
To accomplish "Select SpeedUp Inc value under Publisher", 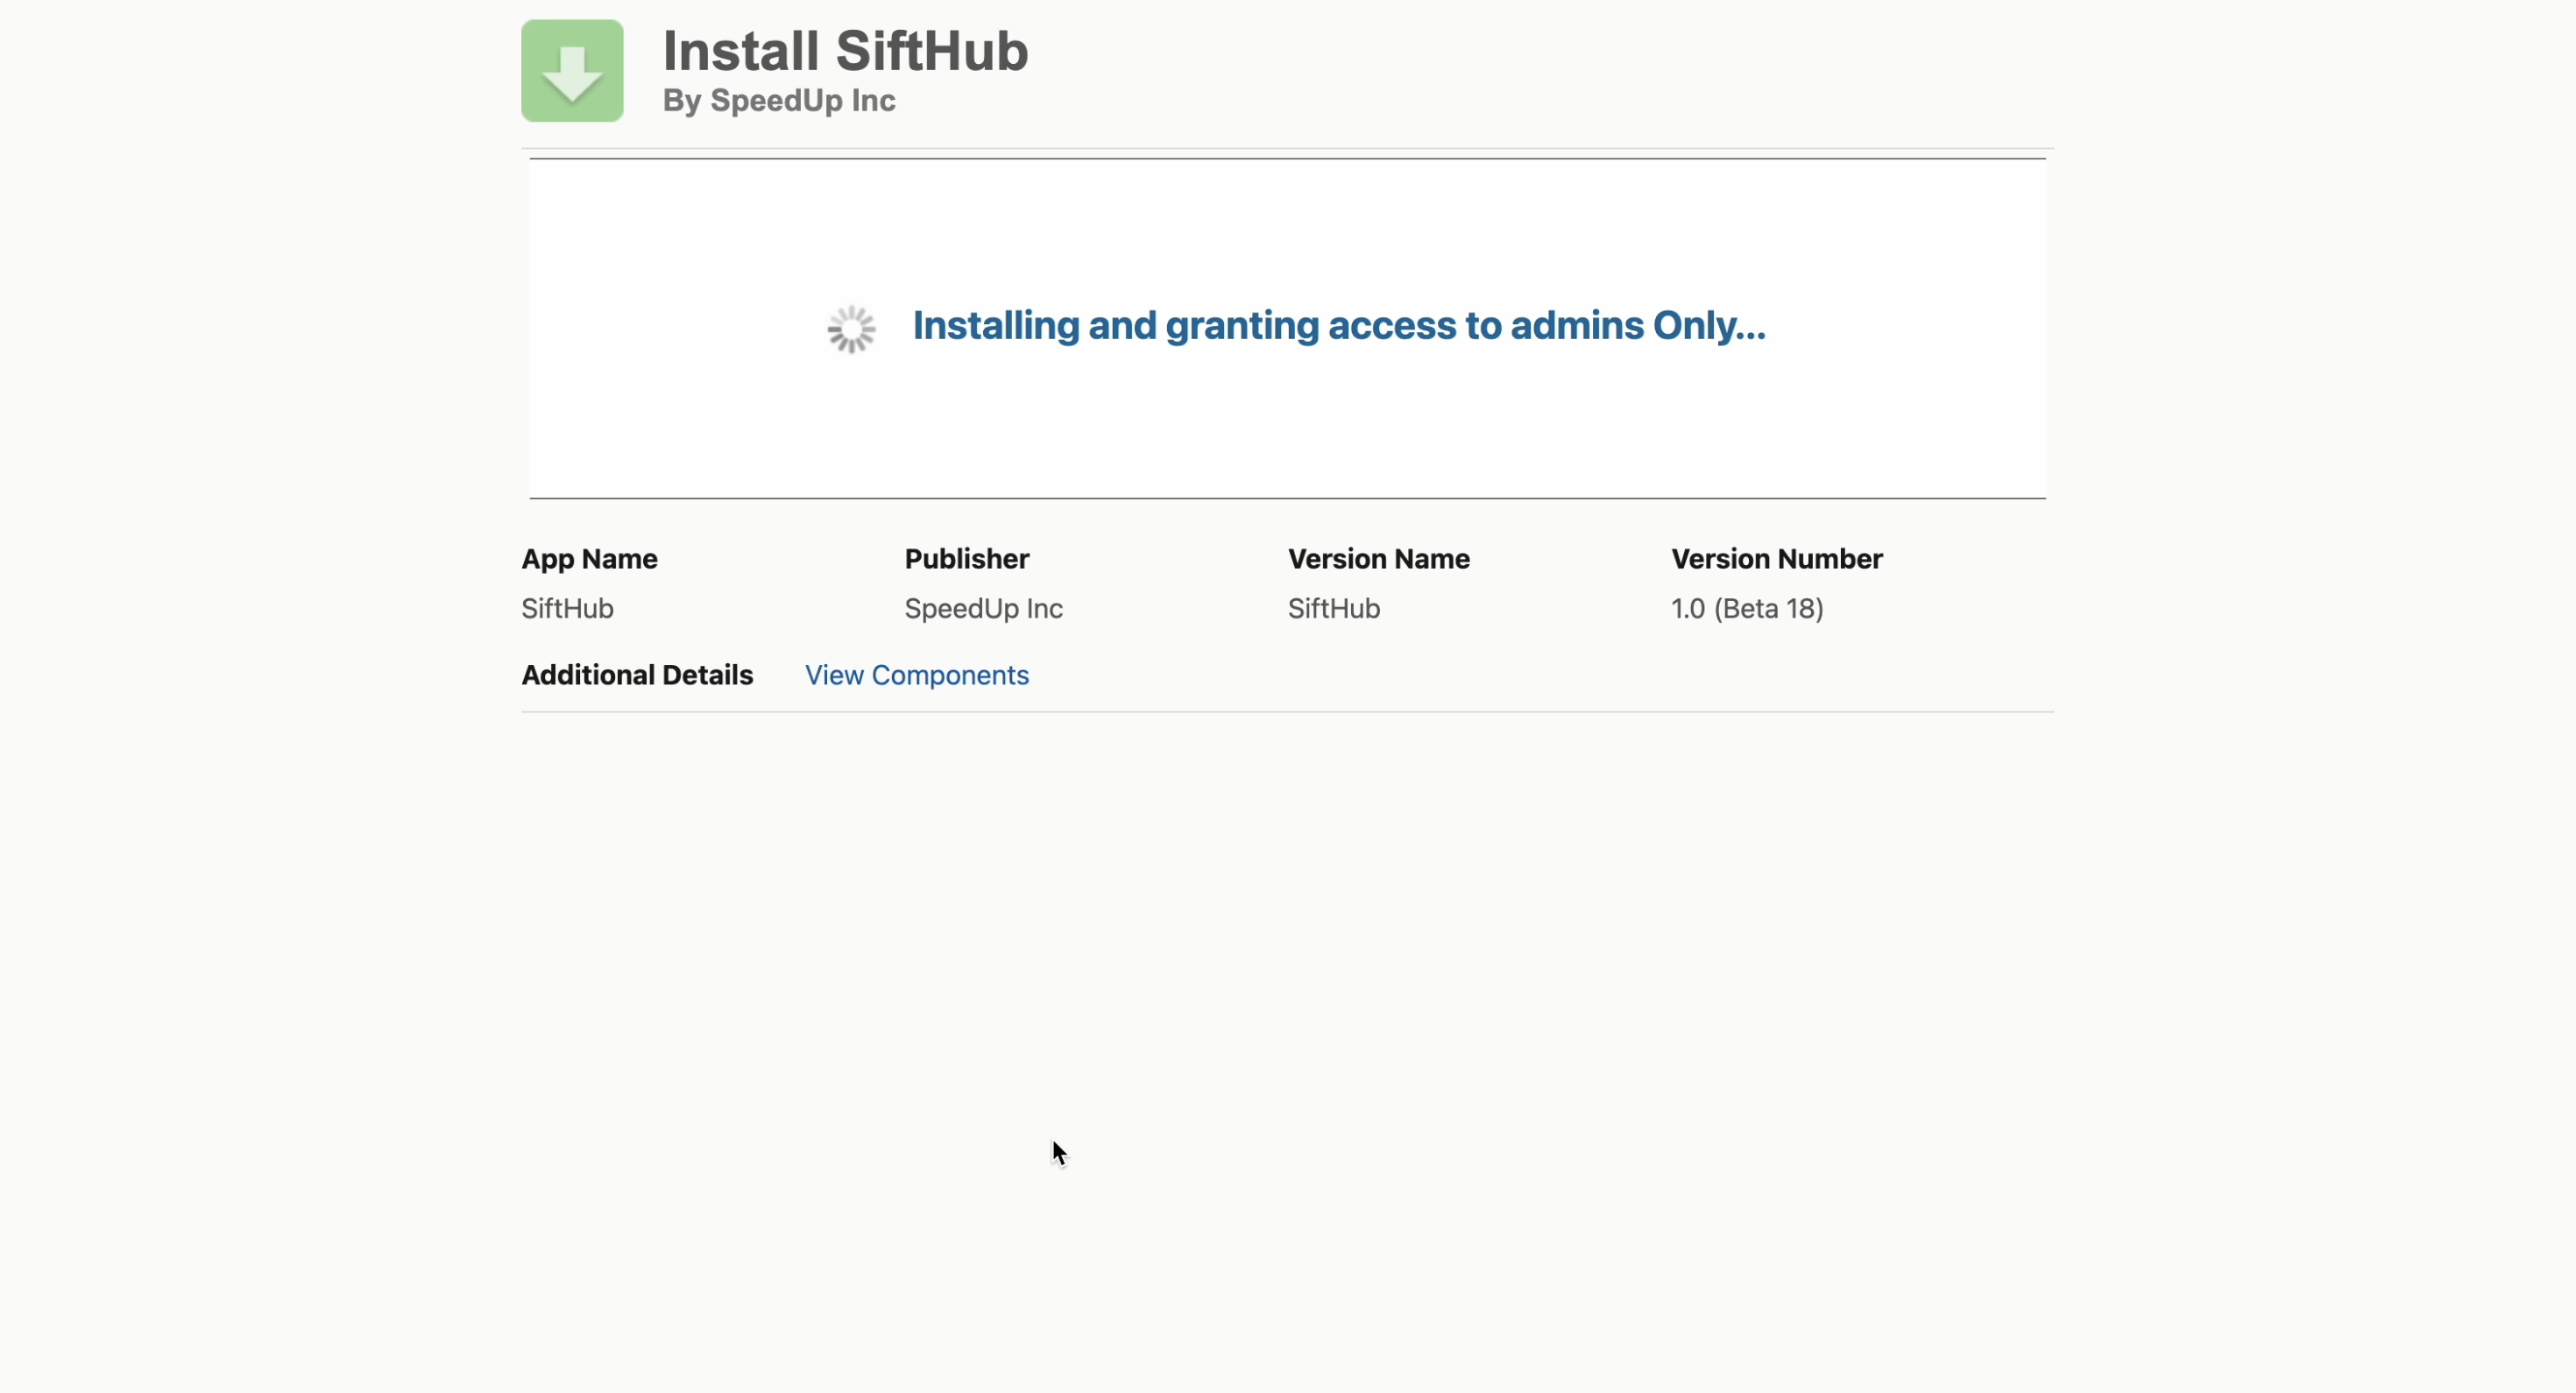I will click(983, 609).
